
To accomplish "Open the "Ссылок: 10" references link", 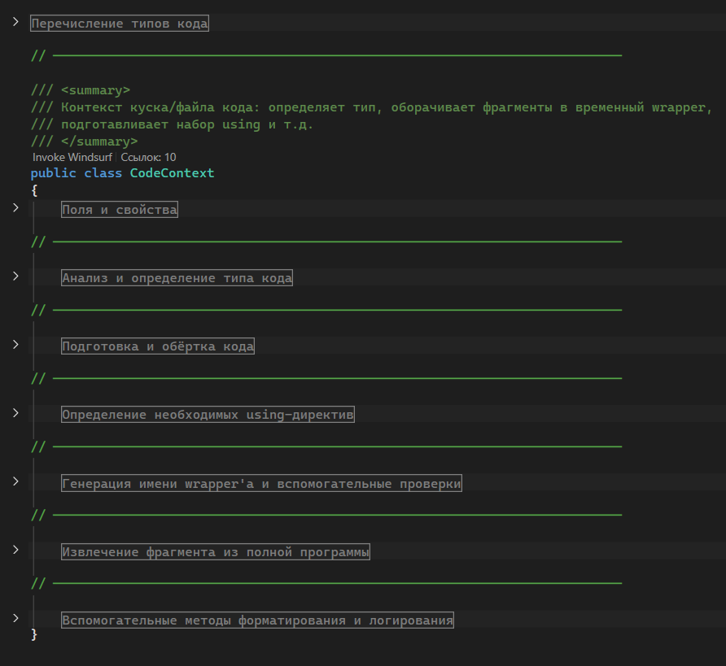I will click(x=148, y=157).
